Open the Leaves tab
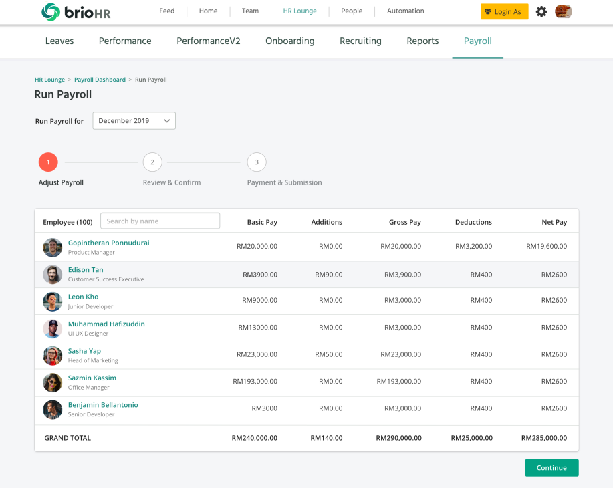 pyautogui.click(x=59, y=41)
